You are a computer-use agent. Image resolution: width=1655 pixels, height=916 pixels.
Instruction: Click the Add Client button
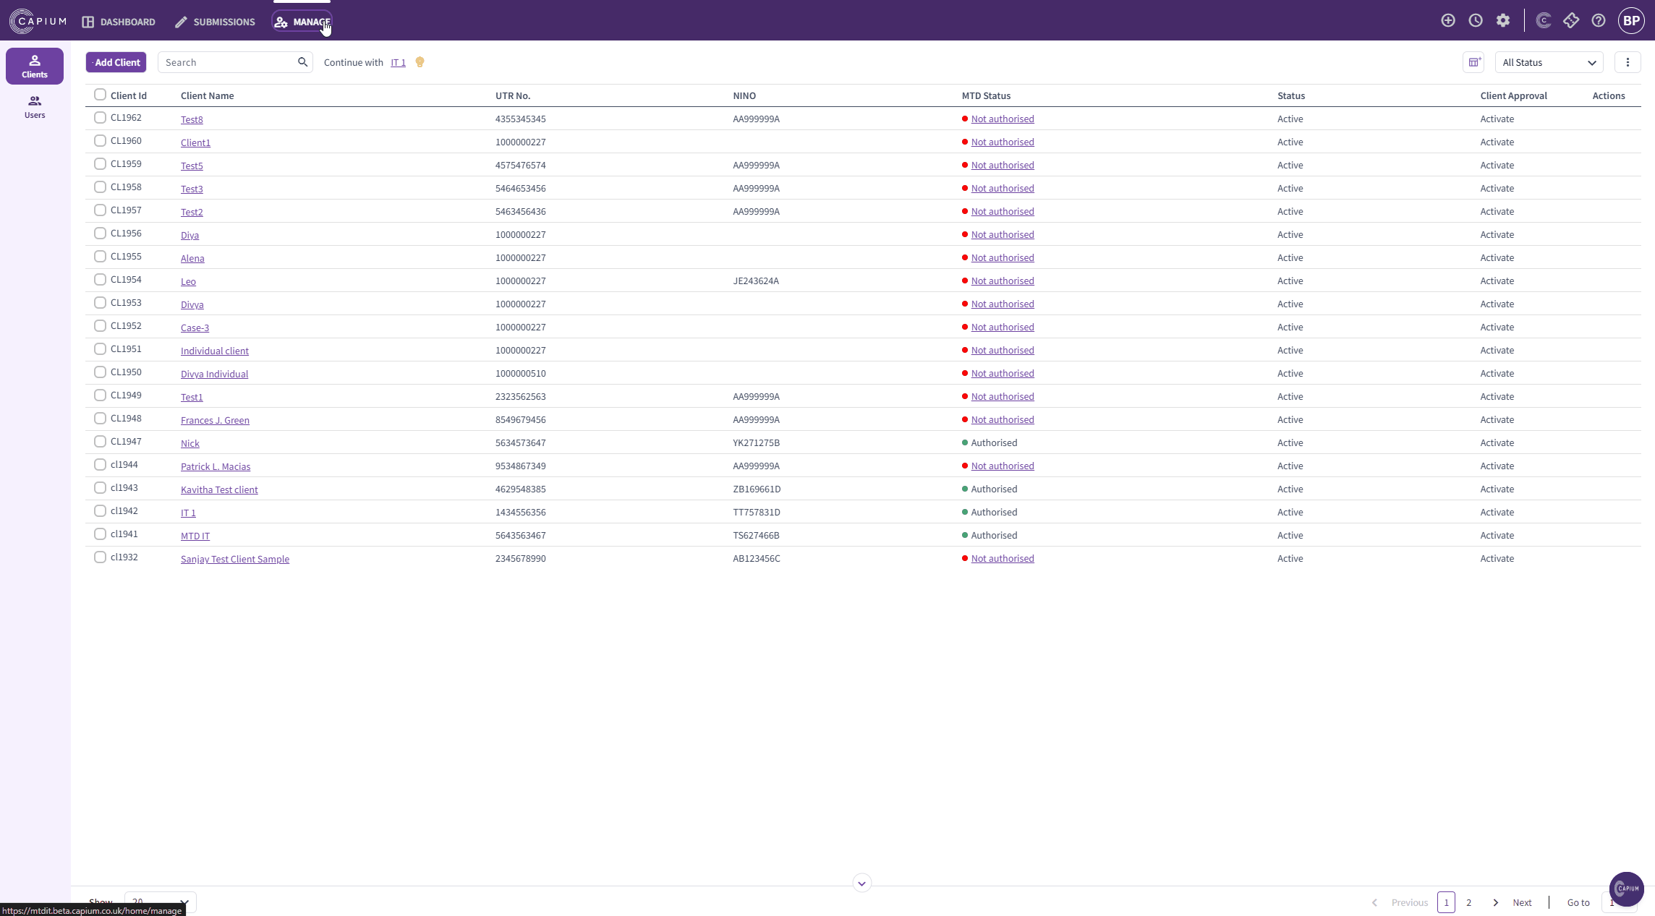pyautogui.click(x=116, y=62)
